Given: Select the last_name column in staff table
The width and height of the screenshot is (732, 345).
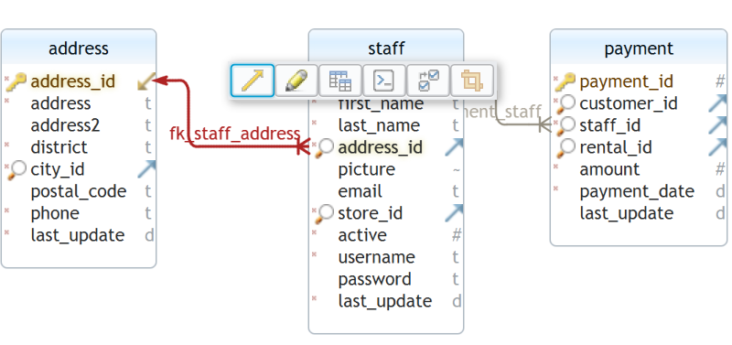Looking at the screenshot, I should (x=379, y=125).
